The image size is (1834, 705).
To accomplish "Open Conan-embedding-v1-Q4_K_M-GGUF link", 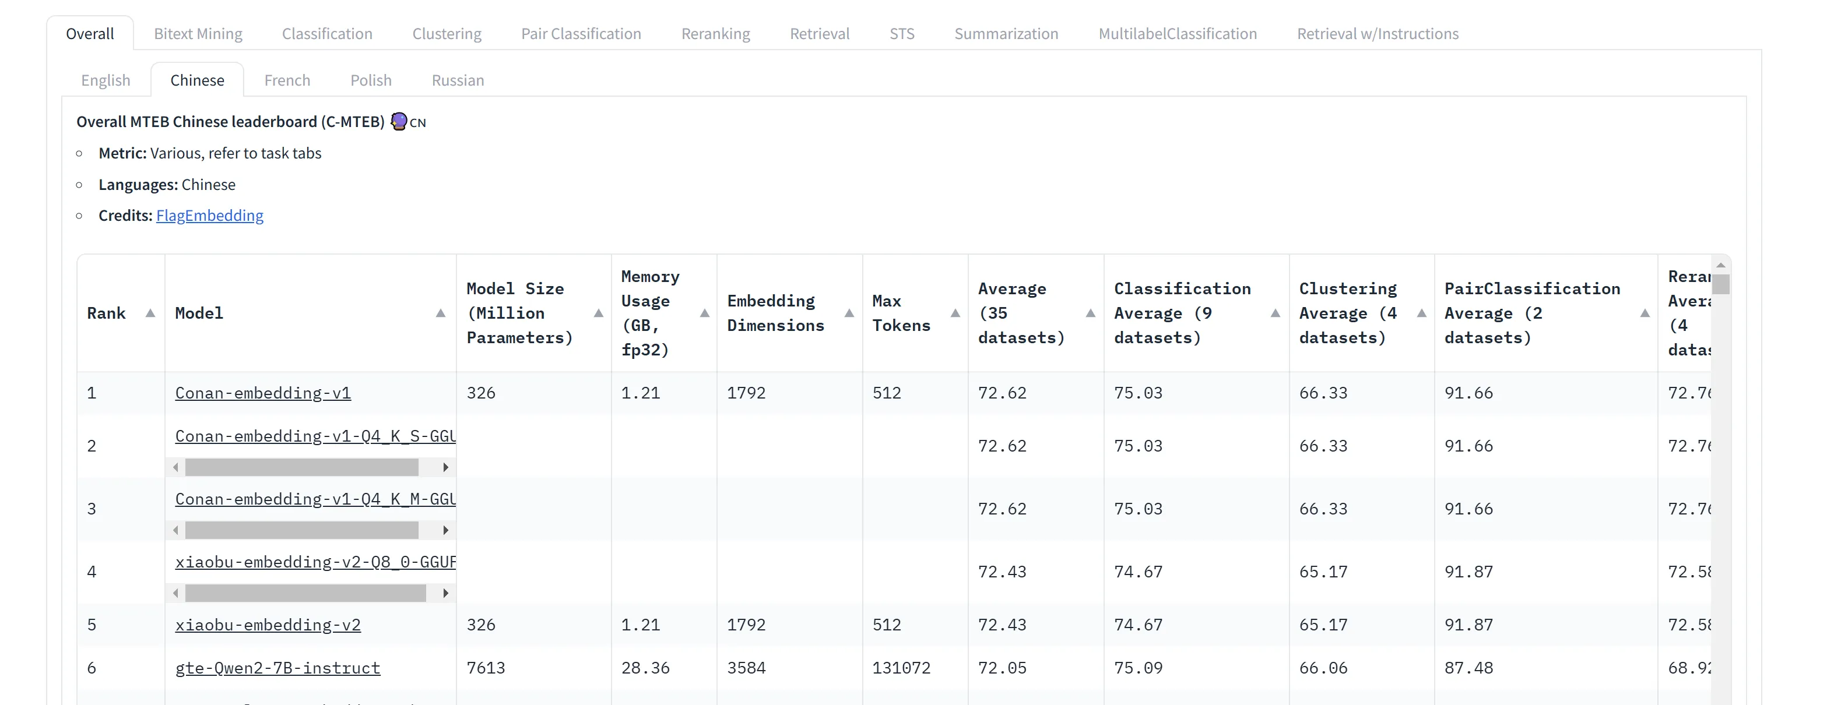I will tap(315, 499).
